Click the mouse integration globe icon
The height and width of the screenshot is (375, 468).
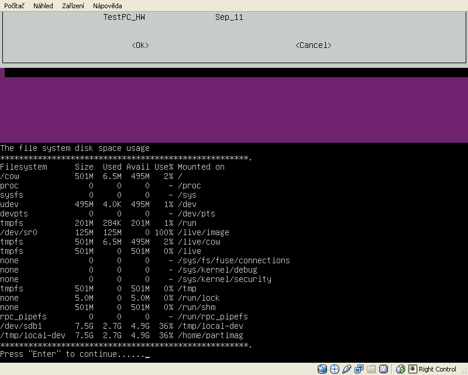click(x=401, y=369)
